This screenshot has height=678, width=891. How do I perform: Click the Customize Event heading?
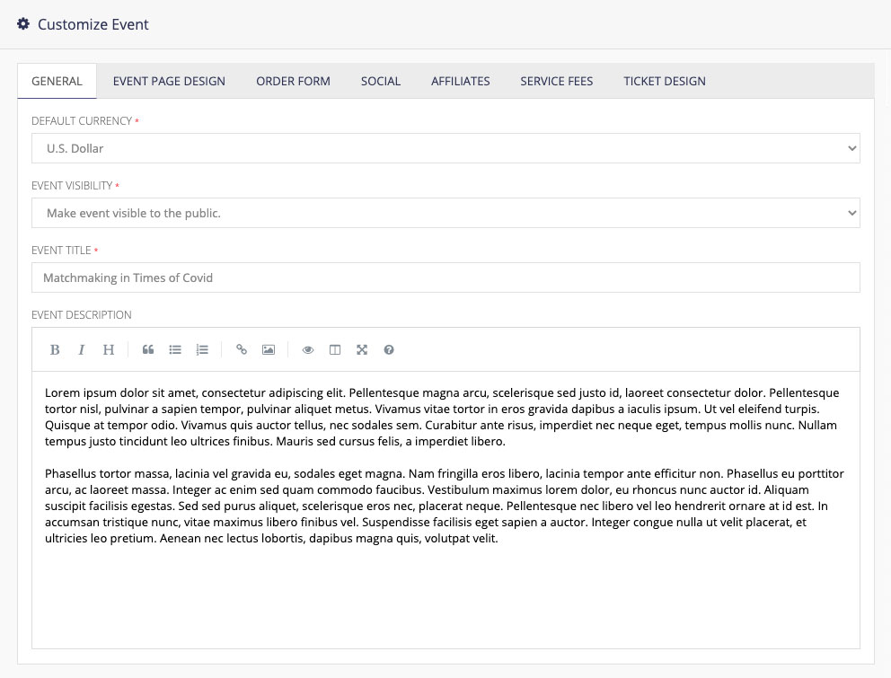tap(93, 24)
